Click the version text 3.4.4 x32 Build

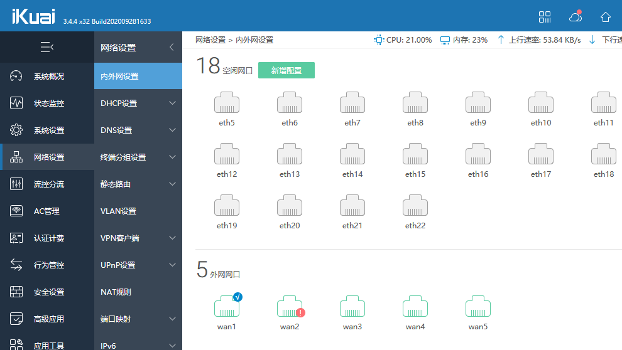(x=107, y=21)
